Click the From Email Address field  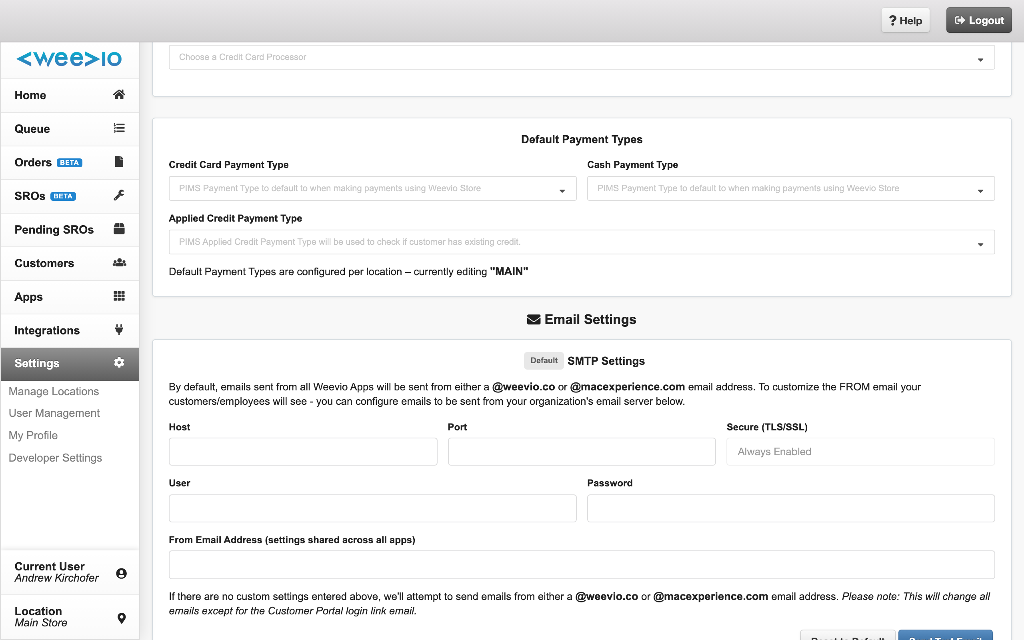[x=581, y=565]
